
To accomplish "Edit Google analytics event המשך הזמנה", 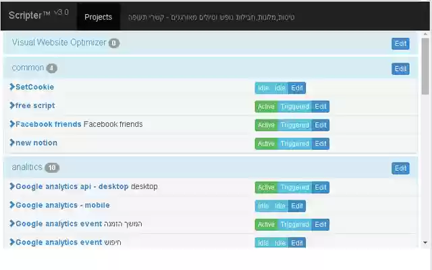I will click(x=321, y=225).
